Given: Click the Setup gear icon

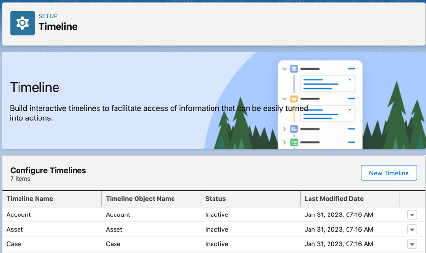Looking at the screenshot, I should pos(22,23).
